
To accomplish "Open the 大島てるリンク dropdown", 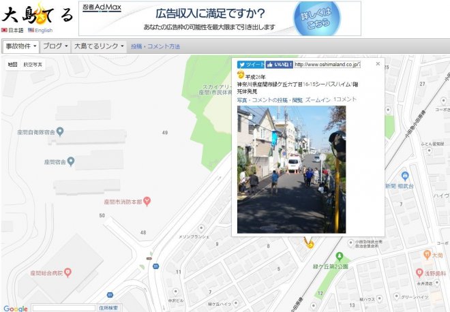I will (99, 46).
